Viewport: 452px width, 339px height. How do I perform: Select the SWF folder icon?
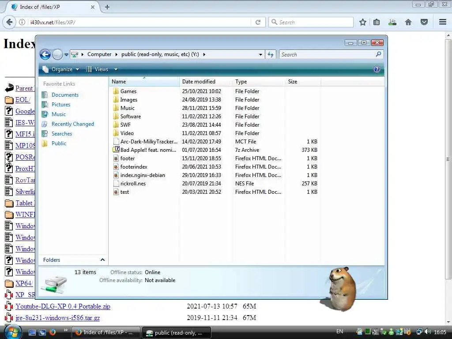coord(116,124)
